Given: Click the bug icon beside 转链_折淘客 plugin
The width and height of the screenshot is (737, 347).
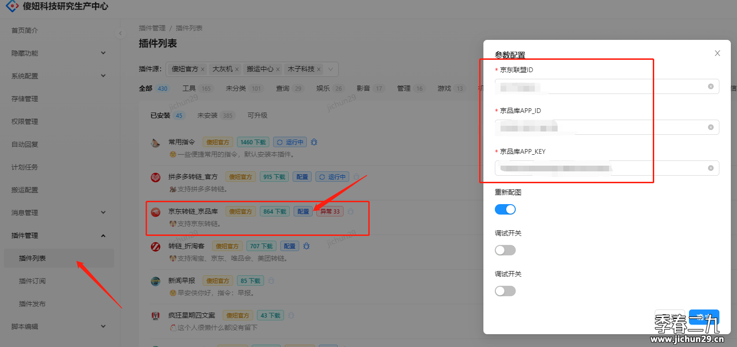Looking at the screenshot, I should (306, 246).
